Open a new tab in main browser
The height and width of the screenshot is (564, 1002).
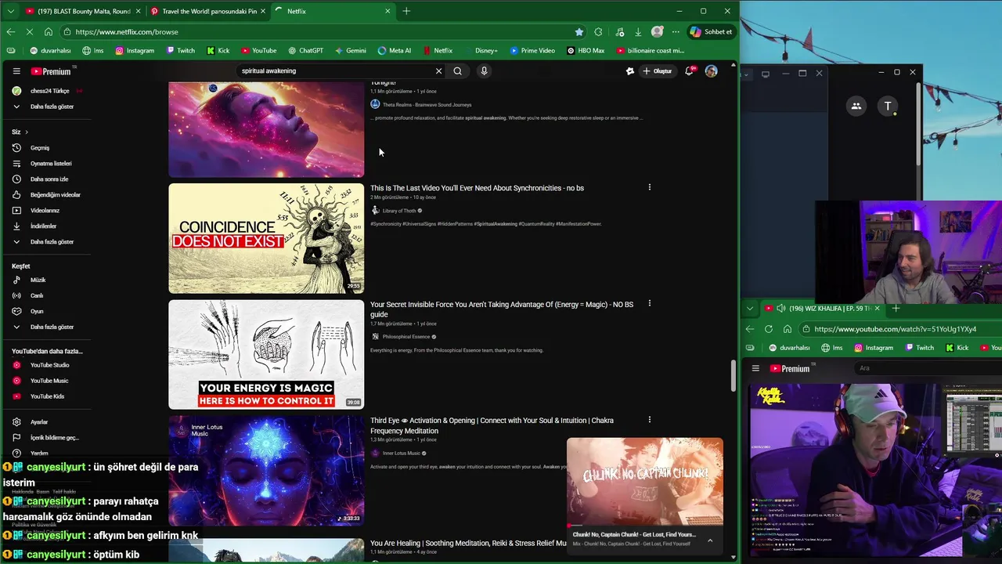point(406,11)
